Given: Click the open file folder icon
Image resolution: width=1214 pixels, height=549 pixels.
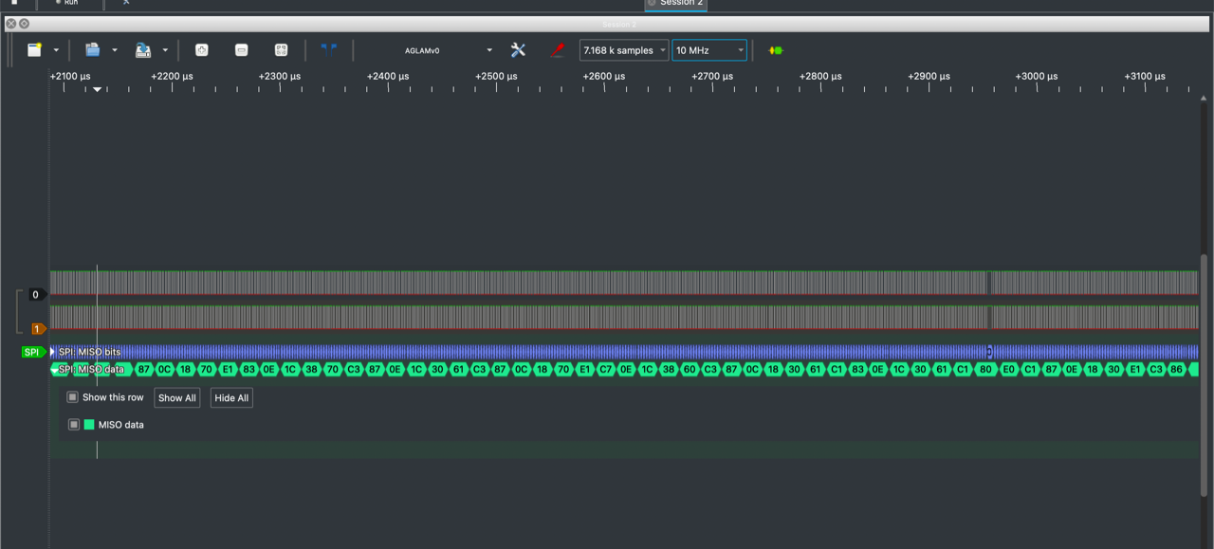Looking at the screenshot, I should pos(93,50).
